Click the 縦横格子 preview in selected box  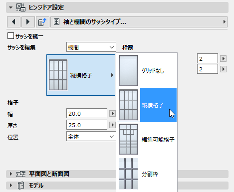(58, 75)
